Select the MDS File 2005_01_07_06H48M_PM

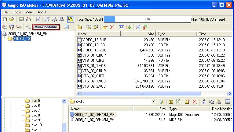tap(95, 120)
